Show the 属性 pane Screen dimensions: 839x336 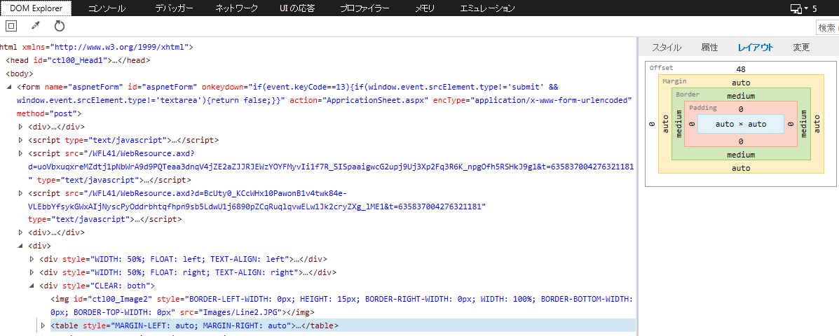tap(709, 47)
